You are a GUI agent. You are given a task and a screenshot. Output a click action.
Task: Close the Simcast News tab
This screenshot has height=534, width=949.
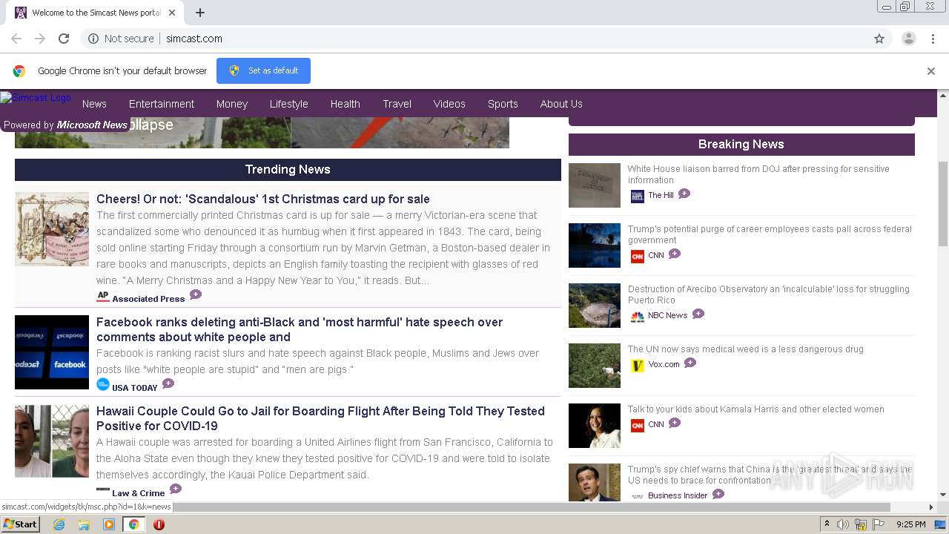pos(172,13)
